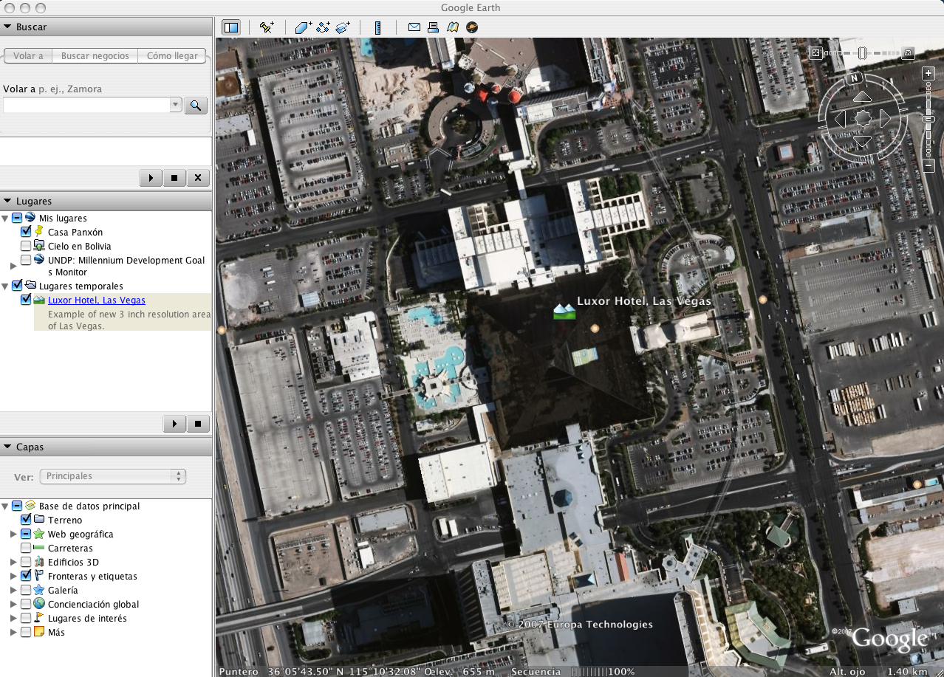Switch to Sky mode planet icon

[x=472, y=27]
